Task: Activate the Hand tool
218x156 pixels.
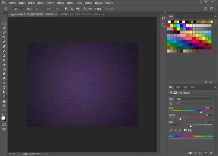Action: pos(4,101)
